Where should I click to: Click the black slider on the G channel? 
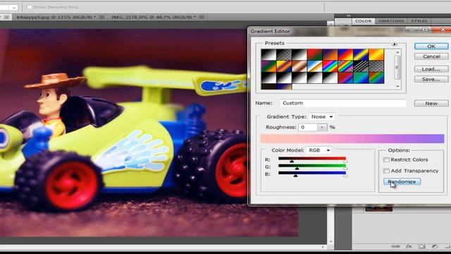pos(297,169)
